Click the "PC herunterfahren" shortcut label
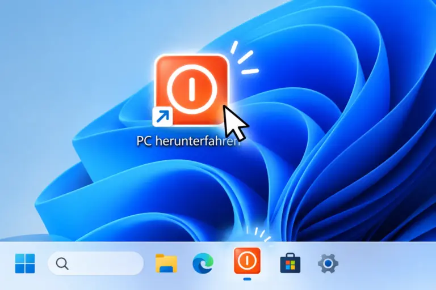The height and width of the screenshot is (290, 436). click(188, 140)
